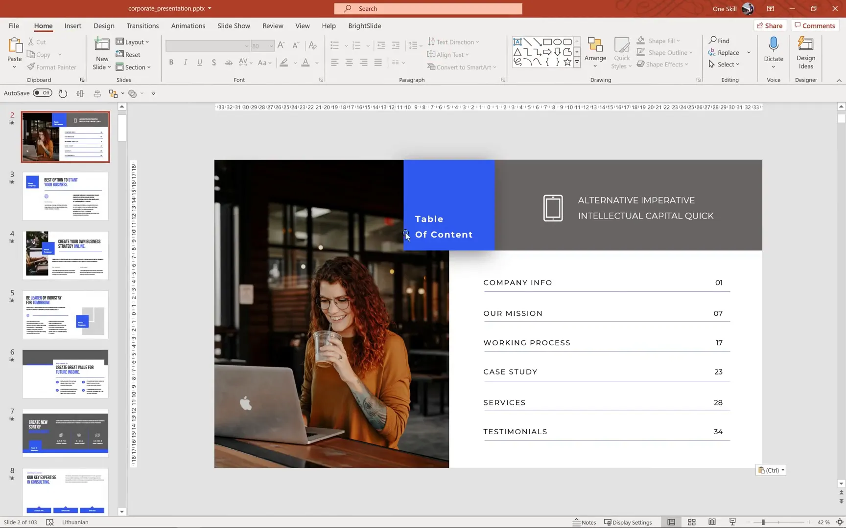Toggle underline formatting

(x=199, y=63)
